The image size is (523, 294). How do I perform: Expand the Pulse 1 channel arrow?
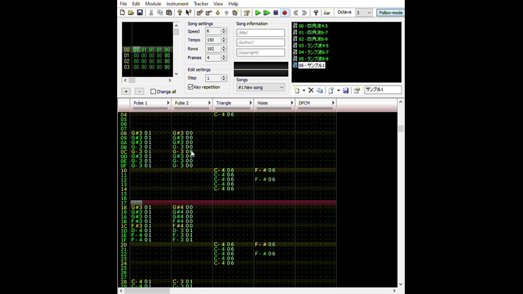[168, 103]
